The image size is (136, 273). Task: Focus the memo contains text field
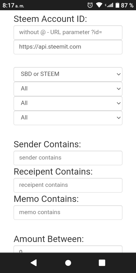click(68, 213)
